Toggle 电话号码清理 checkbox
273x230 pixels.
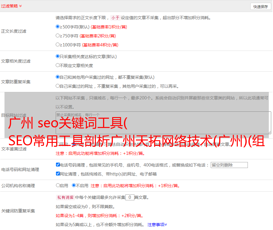click(x=58, y=165)
